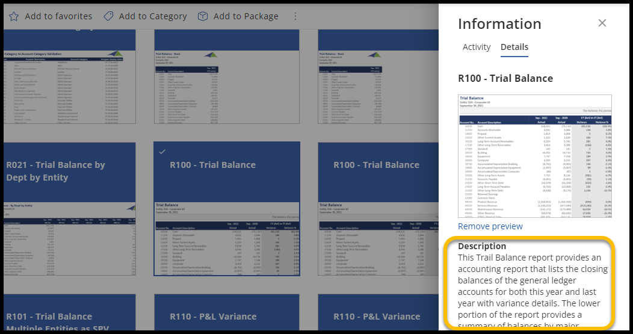Switch to the Activity tab
633x334 pixels.
pyautogui.click(x=477, y=47)
